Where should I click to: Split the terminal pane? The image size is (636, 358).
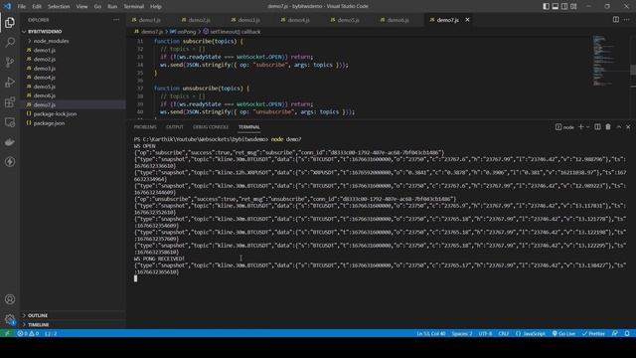point(597,127)
